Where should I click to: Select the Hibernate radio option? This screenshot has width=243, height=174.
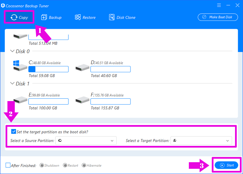(x=84, y=165)
